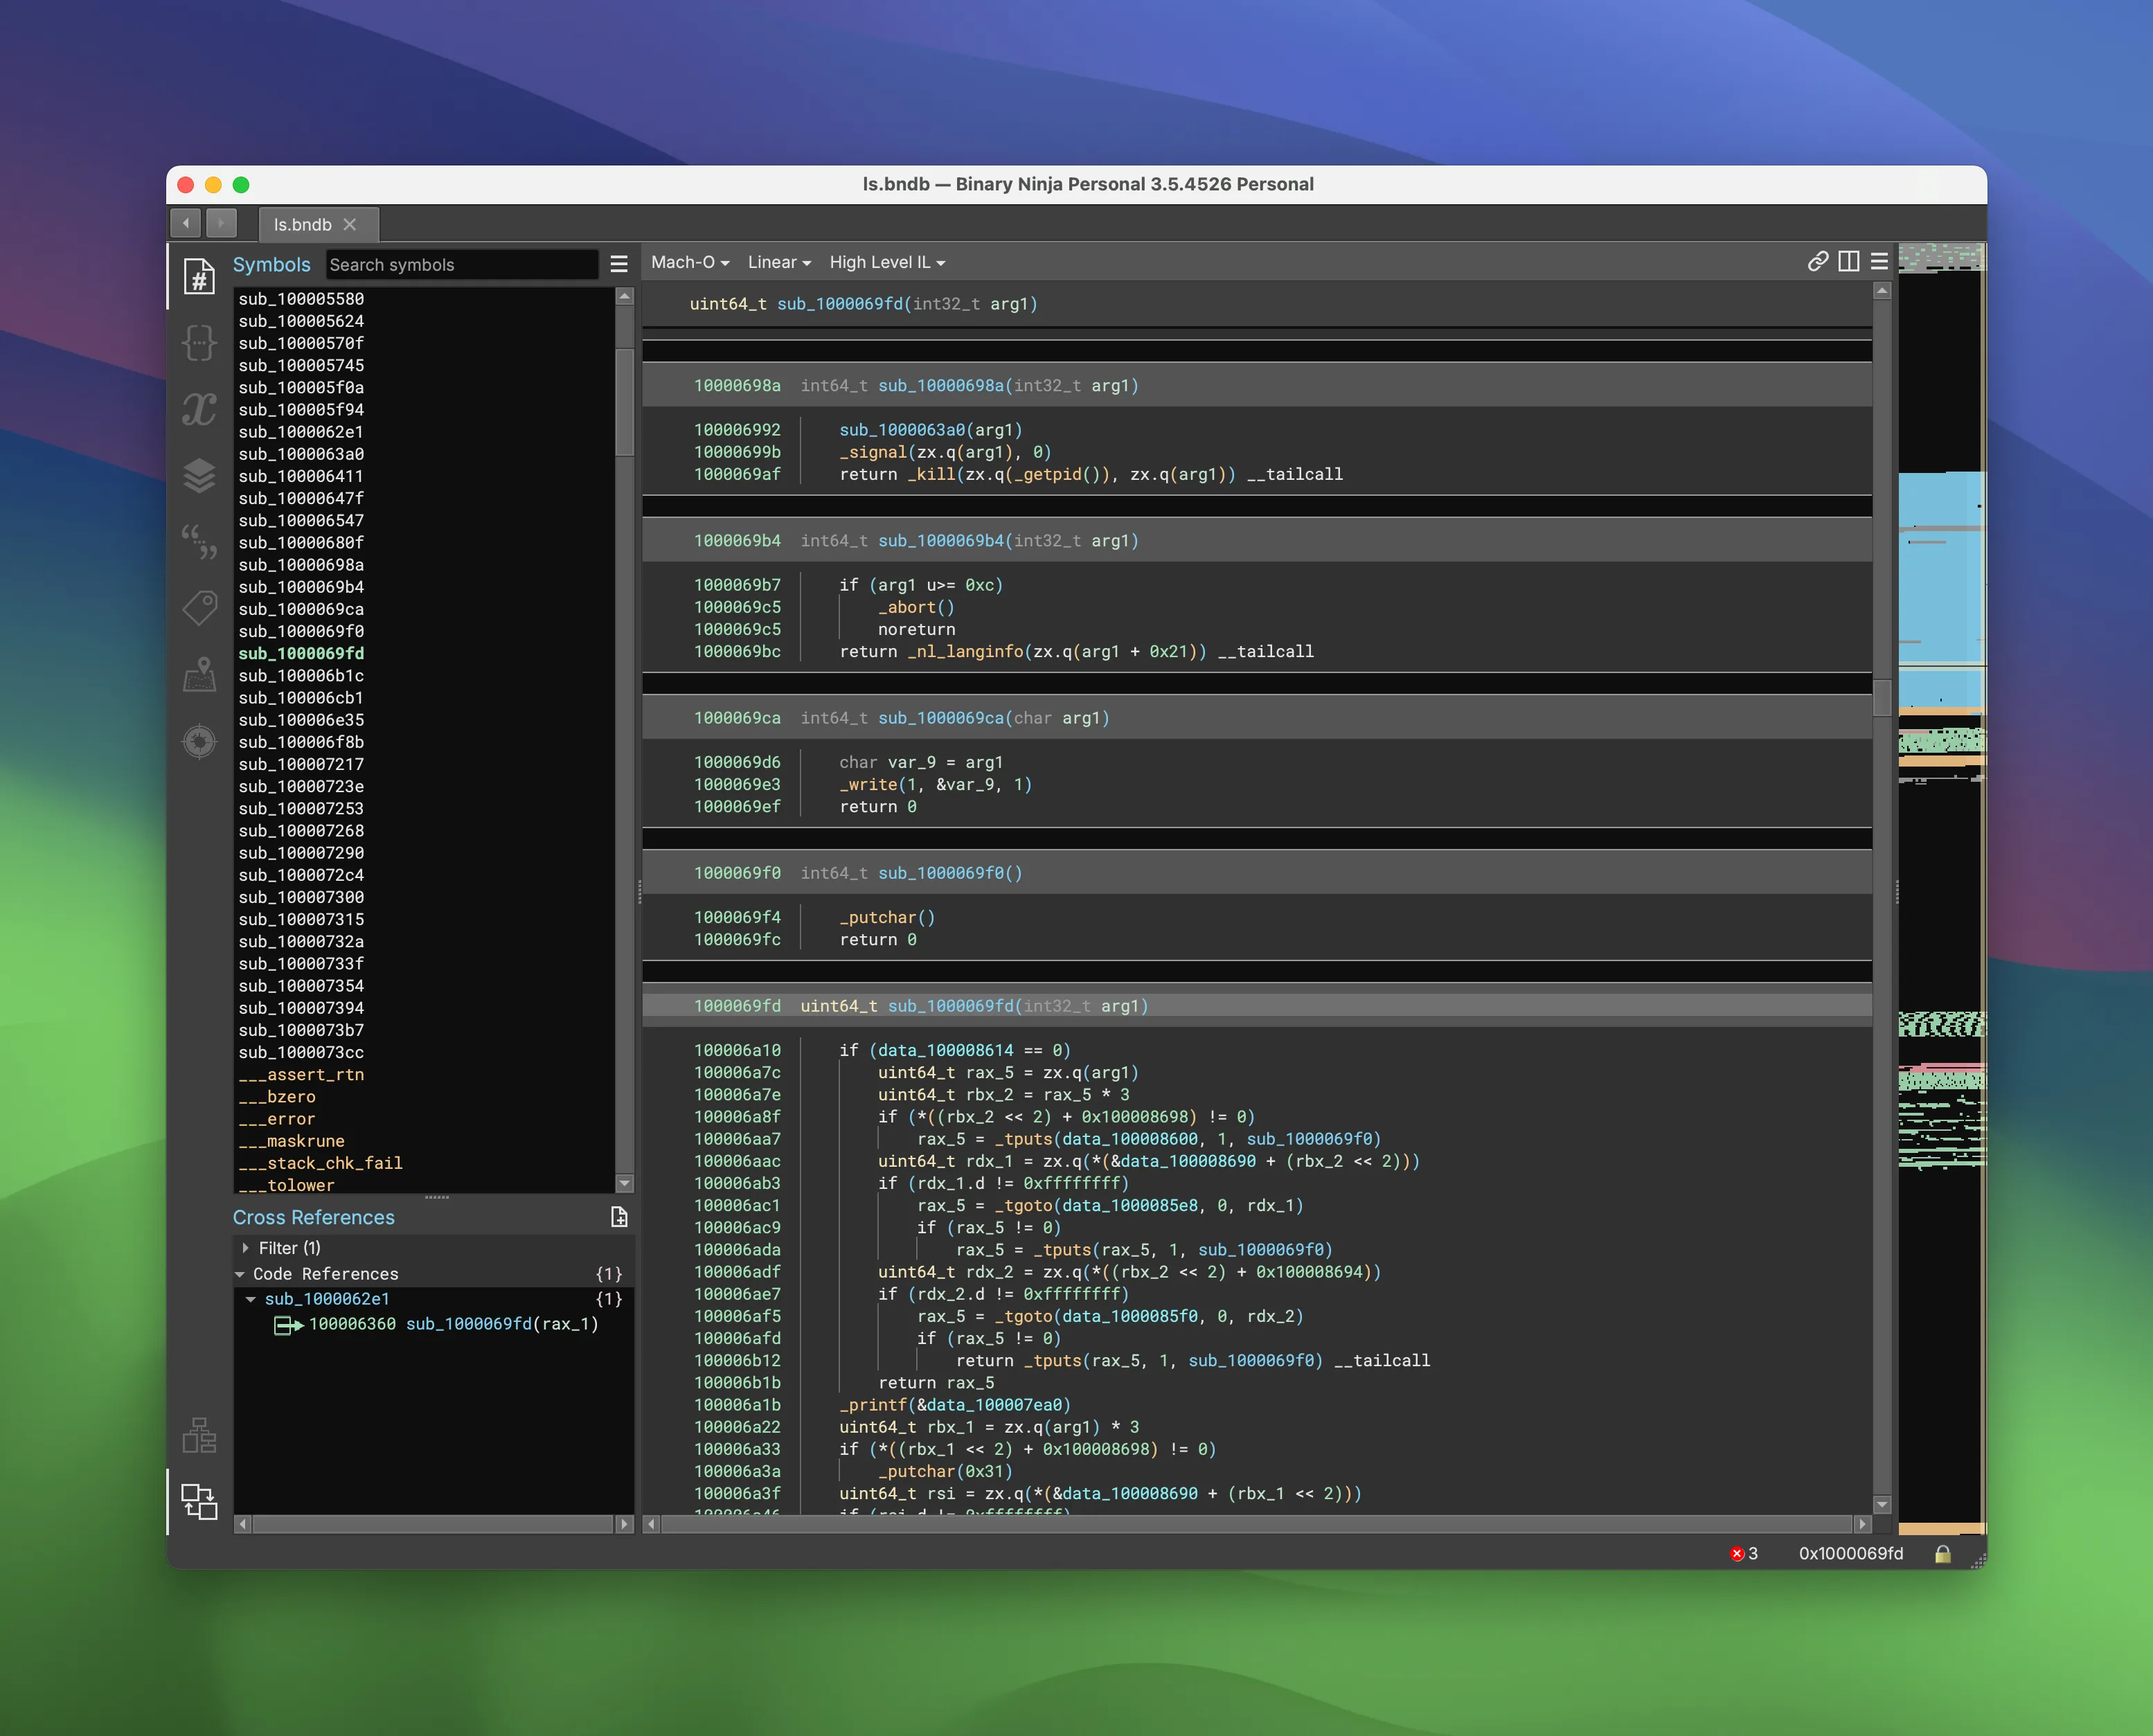Screen dimensions: 2153x1736
Task: Click the Symbols hash sidebar icon
Action: tap(199, 277)
